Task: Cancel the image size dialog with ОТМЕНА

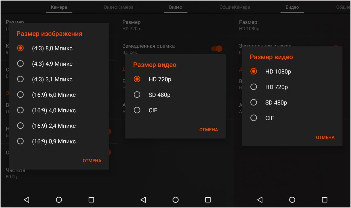Action: (x=92, y=161)
